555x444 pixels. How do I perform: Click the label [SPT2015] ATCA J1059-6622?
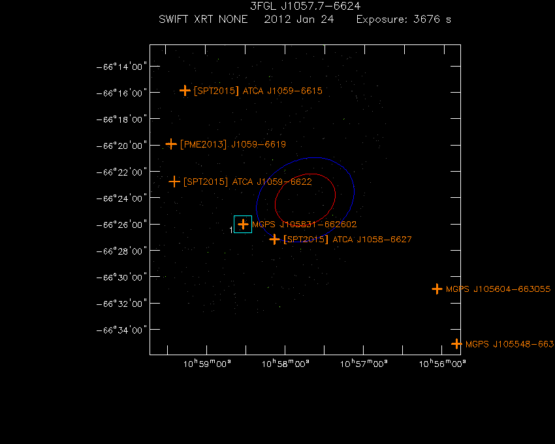pos(247,182)
